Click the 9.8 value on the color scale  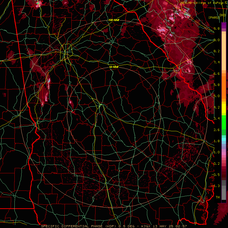coord(217,28)
